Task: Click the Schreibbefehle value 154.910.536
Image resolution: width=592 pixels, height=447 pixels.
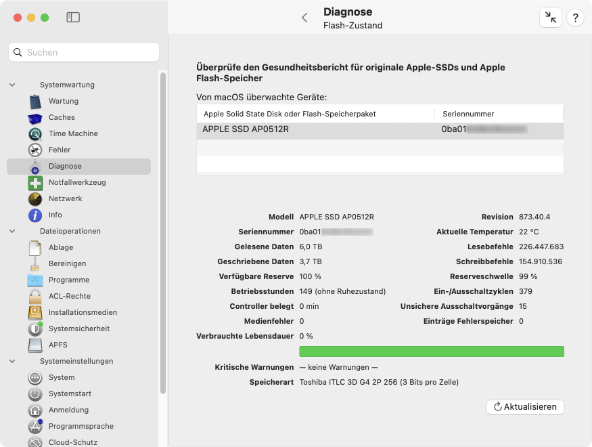Action: (541, 261)
